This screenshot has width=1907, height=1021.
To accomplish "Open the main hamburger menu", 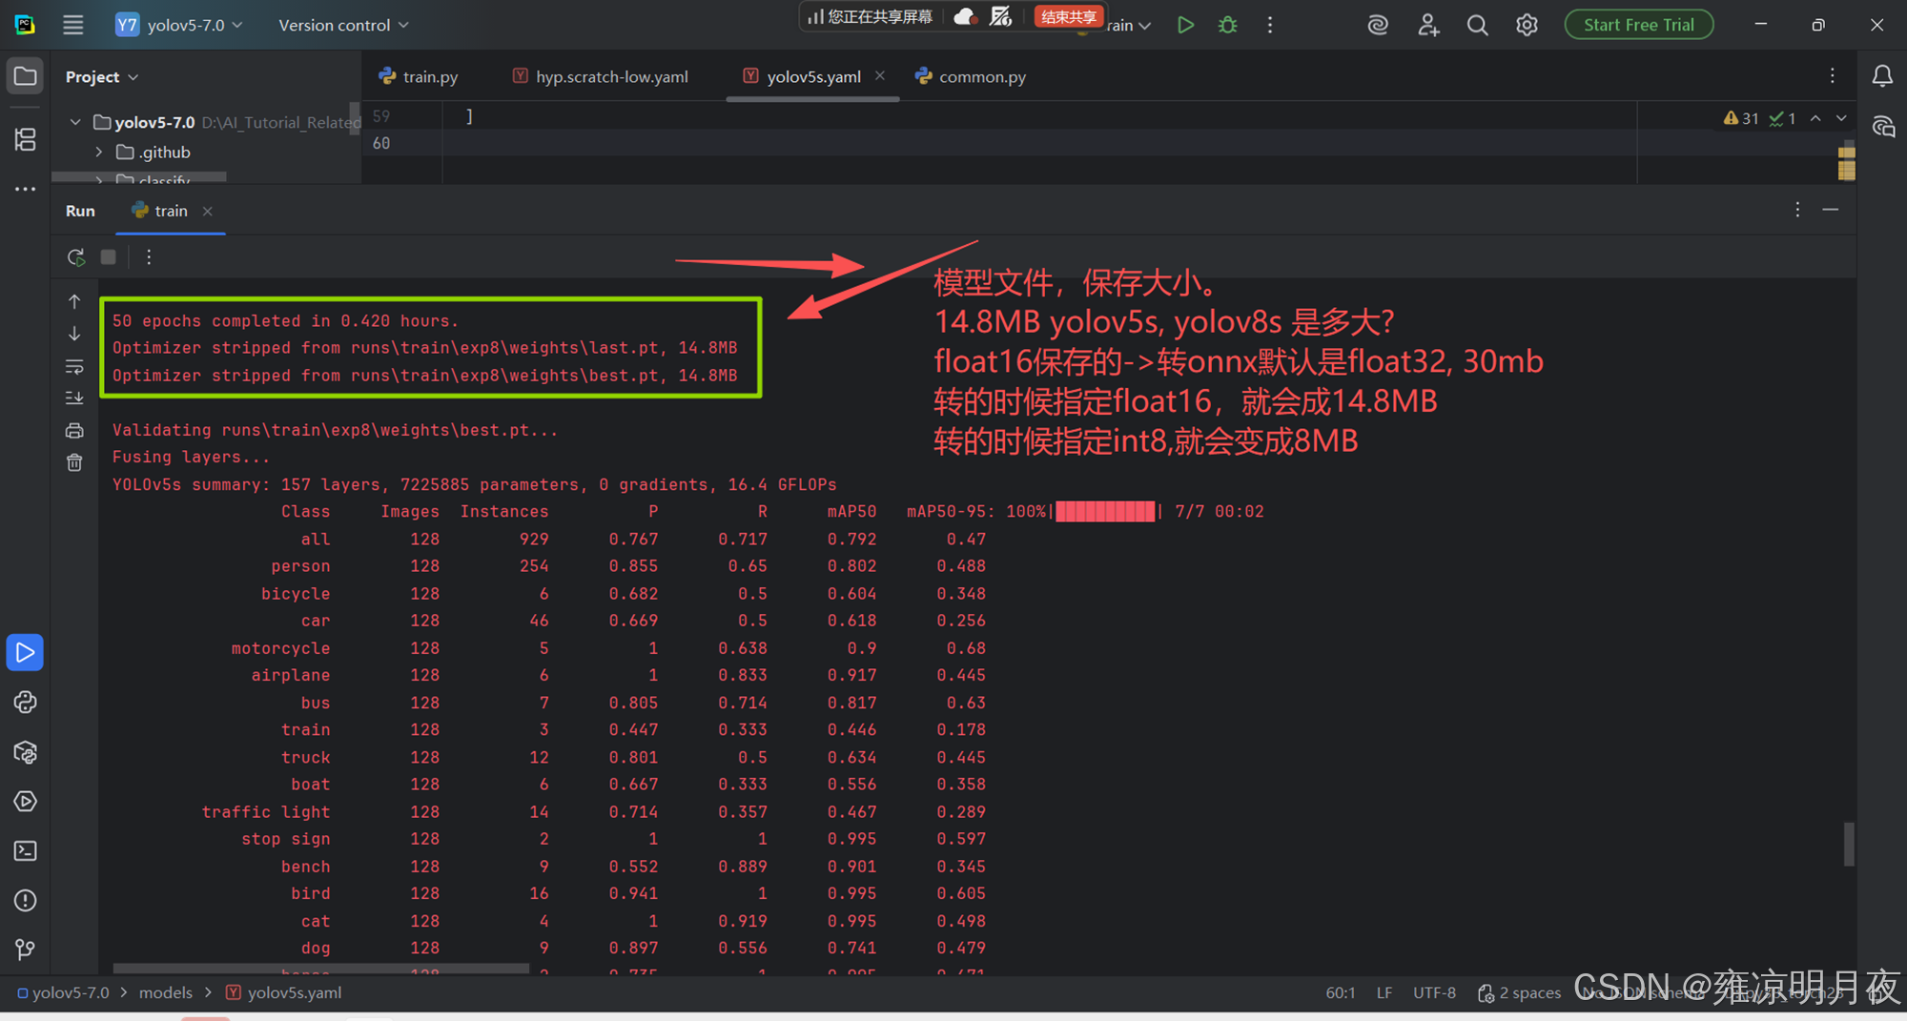I will point(73,25).
